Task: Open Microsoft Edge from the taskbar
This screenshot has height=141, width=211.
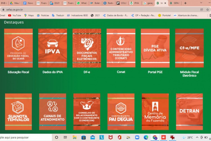Action: [146, 137]
